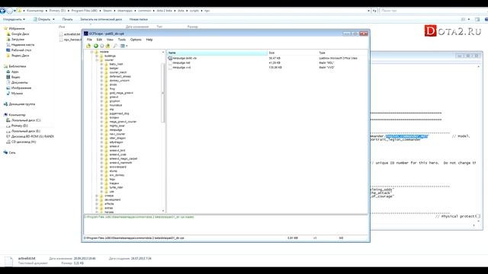Expand the donkey_unicorn folder node
Viewport: 488px width, 274px height.
click(x=101, y=81)
